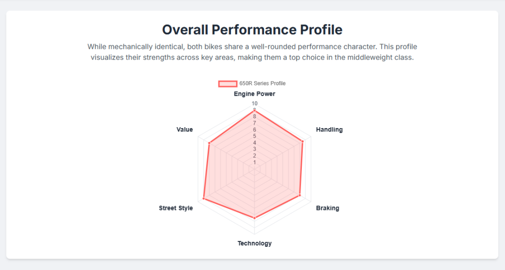505x270 pixels.
Task: Select the Technology data point marker
Action: (254, 217)
